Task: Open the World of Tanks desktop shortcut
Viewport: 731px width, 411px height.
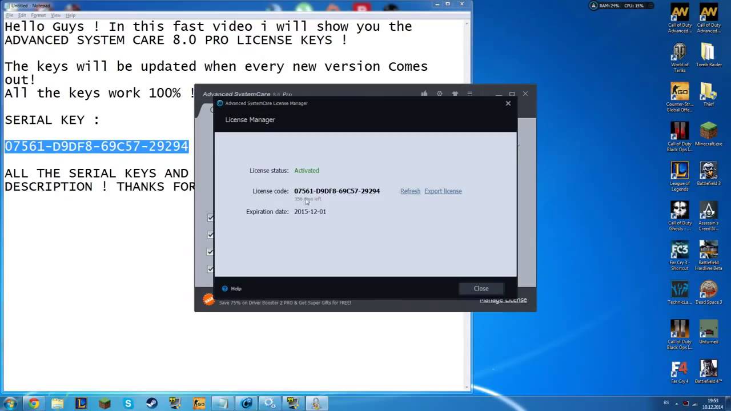Action: pos(680,58)
